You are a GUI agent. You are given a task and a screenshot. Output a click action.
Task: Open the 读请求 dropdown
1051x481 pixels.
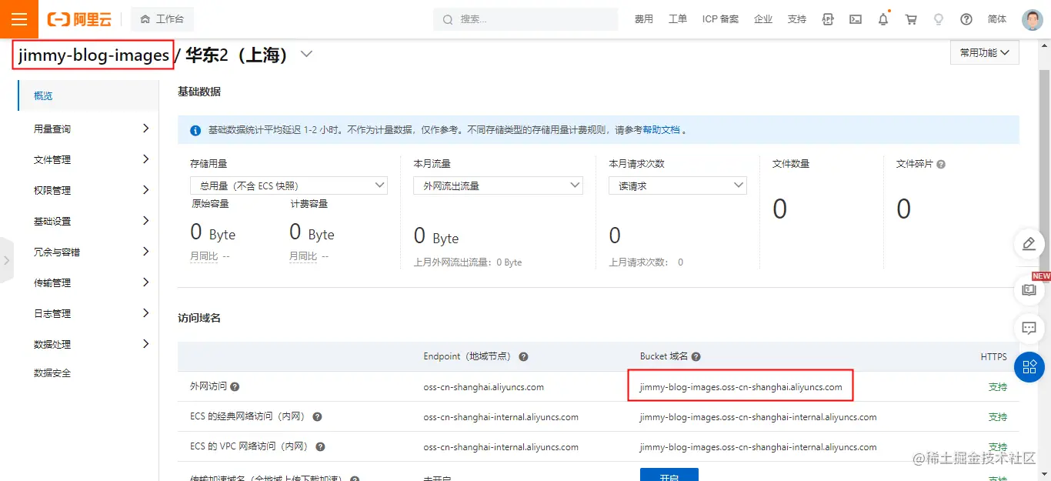[678, 185]
